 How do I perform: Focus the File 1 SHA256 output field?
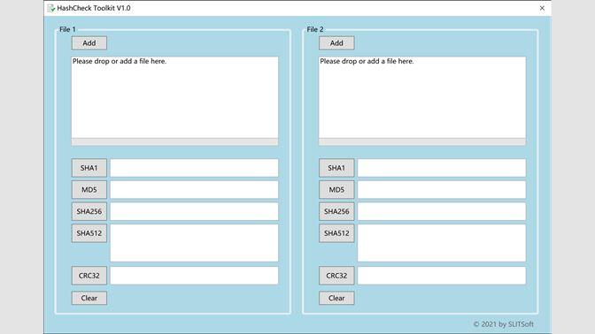[194, 211]
